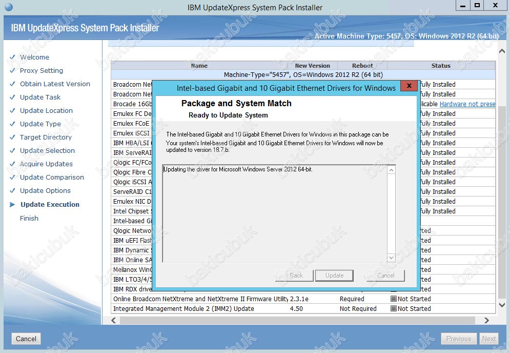Click Required reboot cell in Broadcom Firmware row
Screen dimensions: 510x353
pos(352,299)
